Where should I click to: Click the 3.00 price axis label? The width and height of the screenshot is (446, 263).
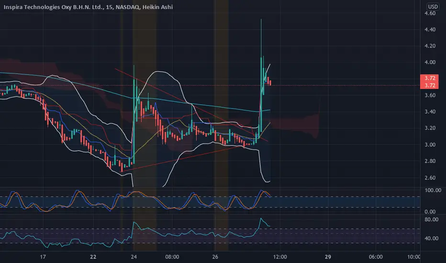[430, 144]
